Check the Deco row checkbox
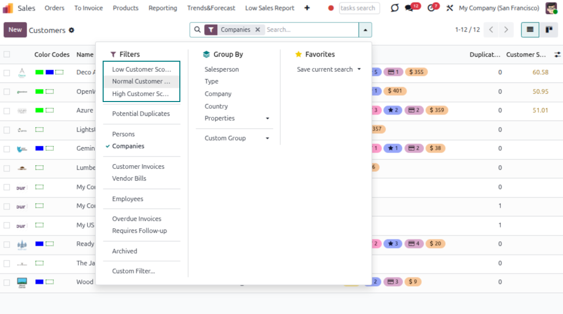The image size is (563, 314). (x=7, y=73)
